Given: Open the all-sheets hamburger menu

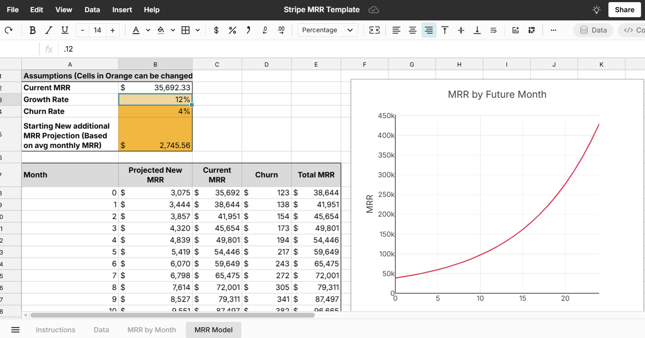Looking at the screenshot, I should 16,330.
